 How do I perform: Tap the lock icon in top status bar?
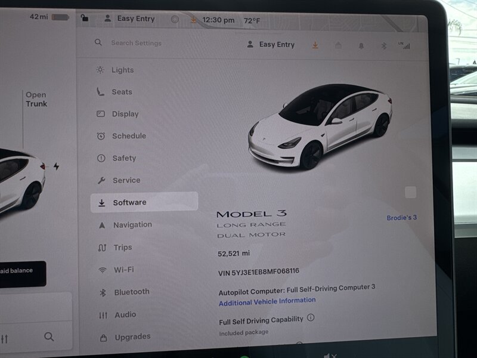pos(85,18)
